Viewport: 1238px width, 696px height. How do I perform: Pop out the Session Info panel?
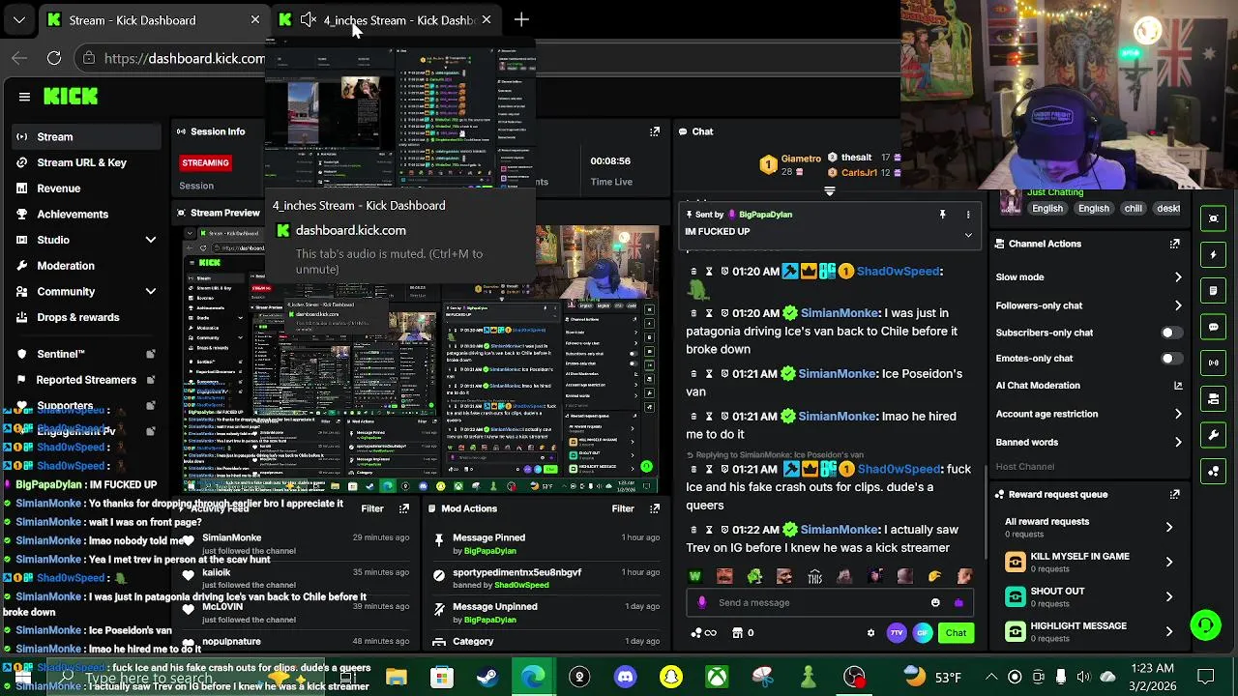coord(655,131)
